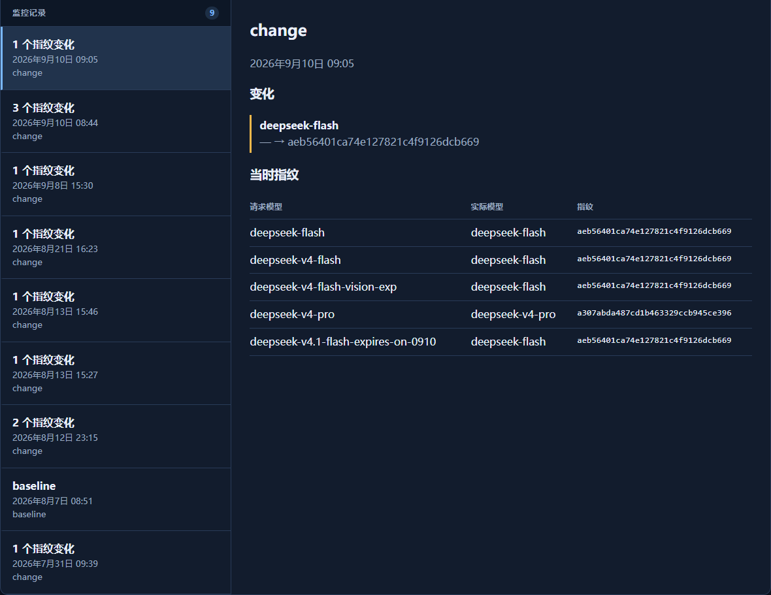Click the a307abda fingerprint hash
This screenshot has width=771, height=595.
(654, 313)
